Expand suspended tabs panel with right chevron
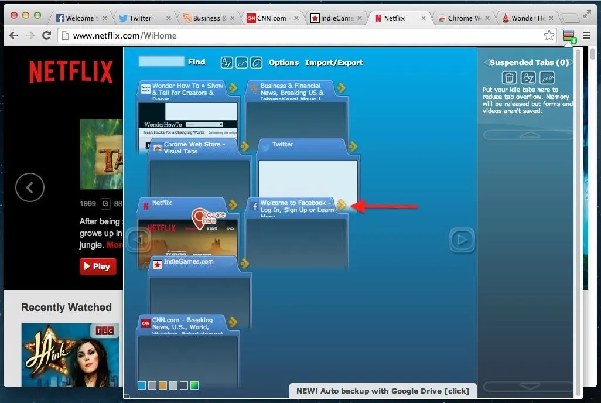601x403 pixels. (x=571, y=63)
